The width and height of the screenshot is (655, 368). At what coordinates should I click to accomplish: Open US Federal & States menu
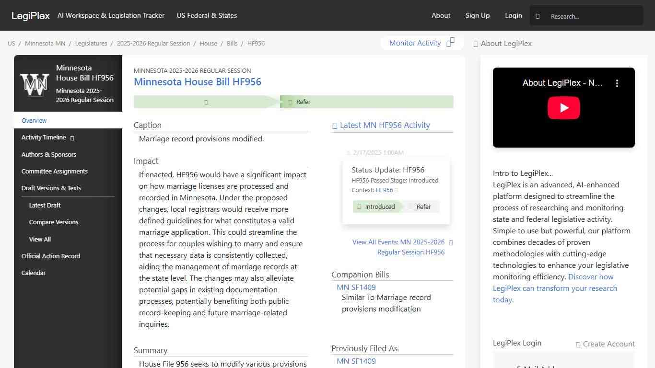[207, 15]
